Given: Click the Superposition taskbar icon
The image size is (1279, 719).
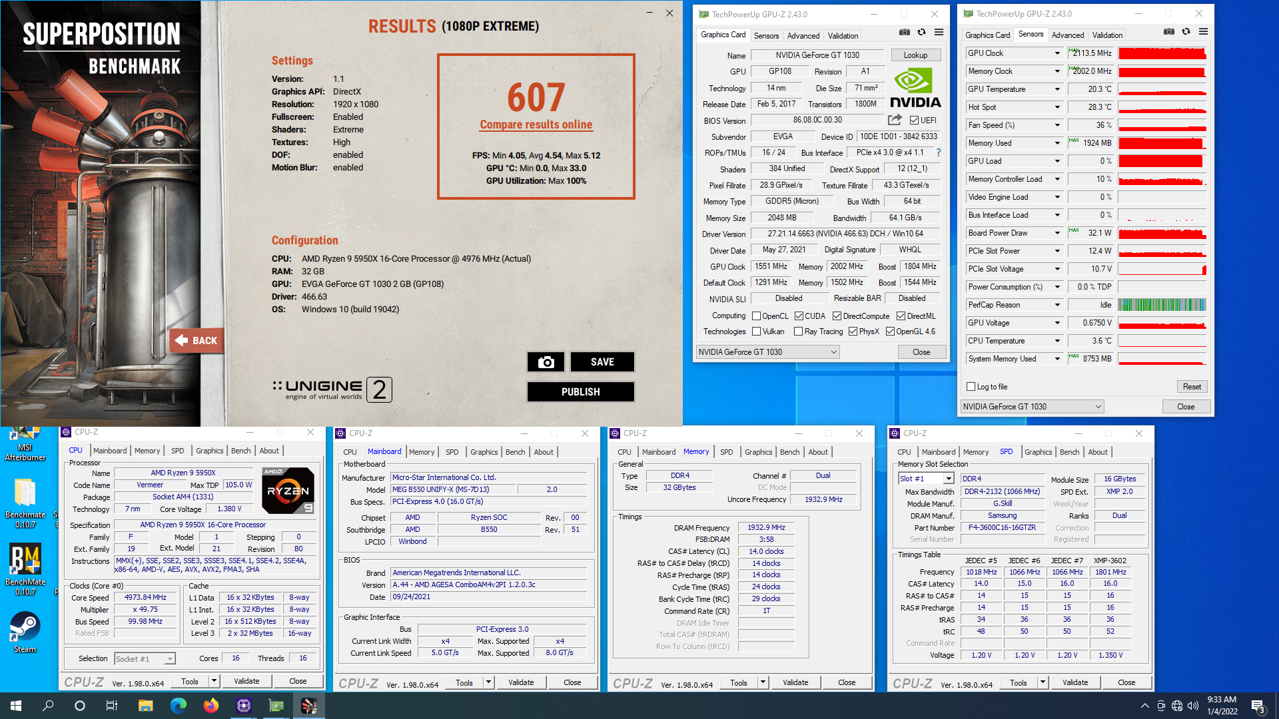Looking at the screenshot, I should pos(308,706).
